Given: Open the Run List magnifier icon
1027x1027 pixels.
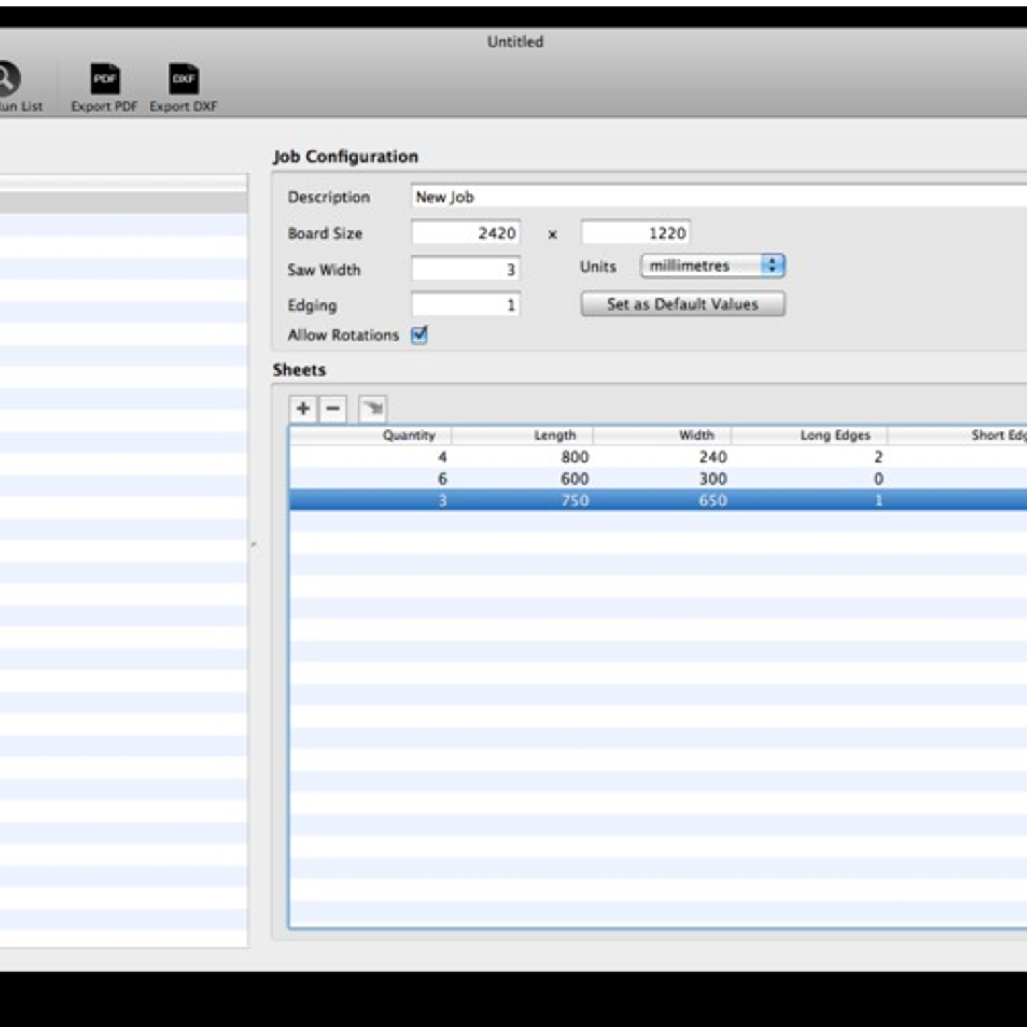Looking at the screenshot, I should [x=8, y=78].
